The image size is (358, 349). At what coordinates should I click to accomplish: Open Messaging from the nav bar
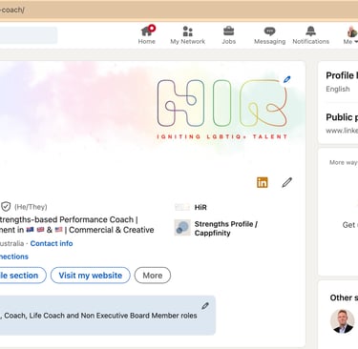coord(269,35)
